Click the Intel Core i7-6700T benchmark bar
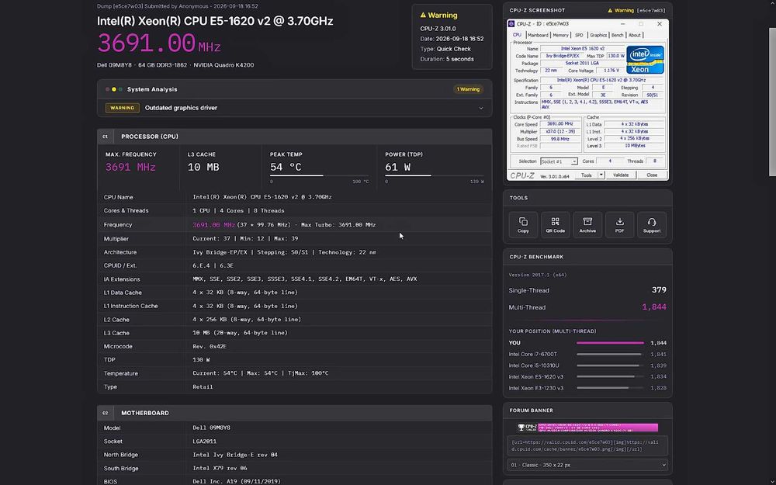This screenshot has height=485, width=776. tap(610, 355)
